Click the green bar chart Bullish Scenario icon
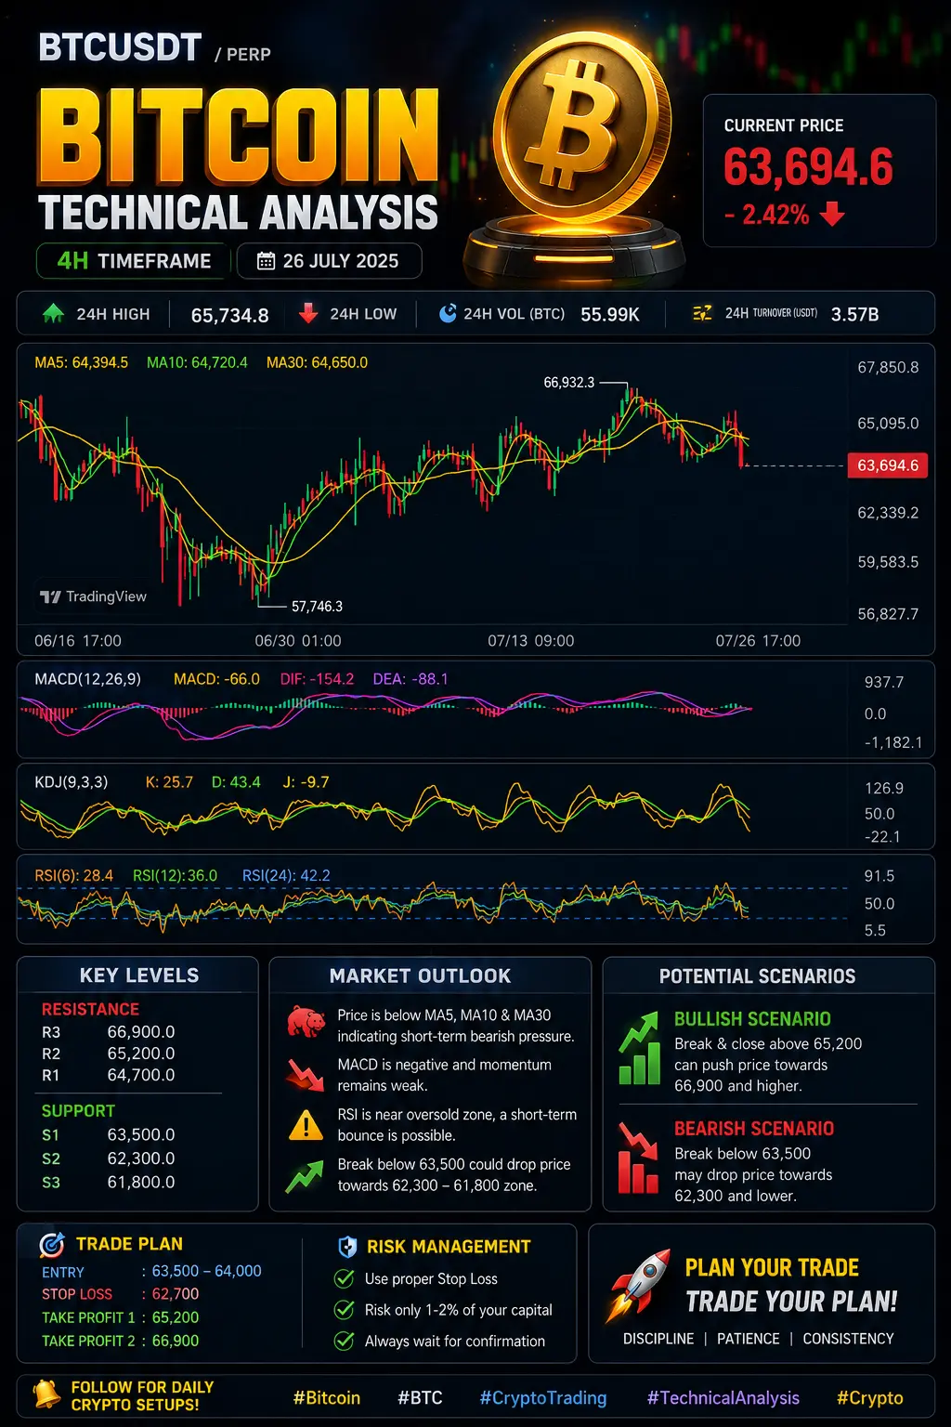Image resolution: width=951 pixels, height=1427 pixels. (640, 1050)
